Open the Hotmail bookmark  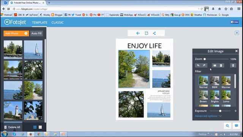(6, 15)
